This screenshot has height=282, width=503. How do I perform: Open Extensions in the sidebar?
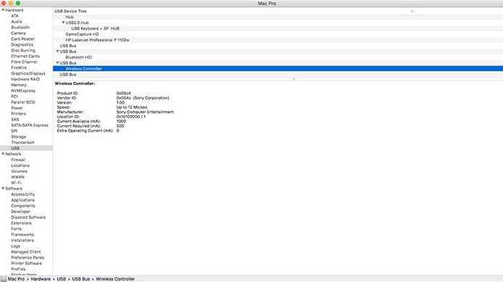click(21, 223)
